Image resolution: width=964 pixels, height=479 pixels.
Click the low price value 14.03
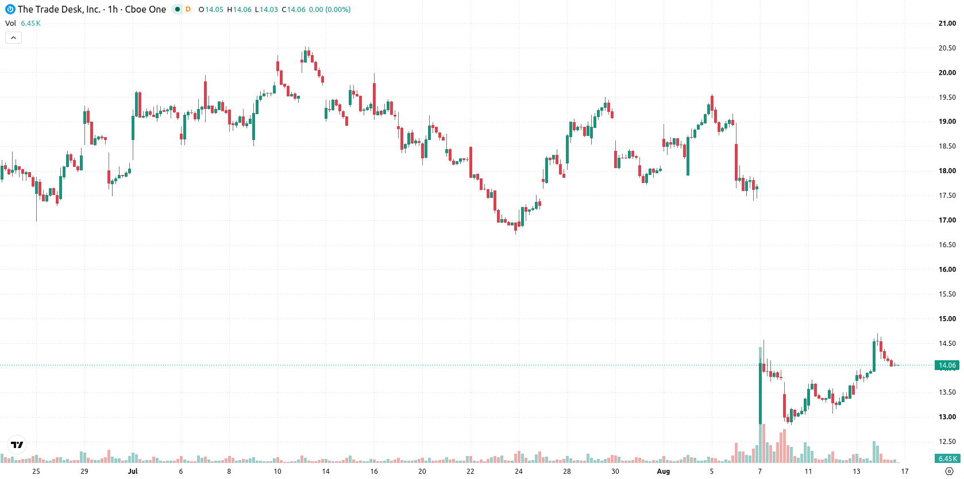click(x=269, y=10)
